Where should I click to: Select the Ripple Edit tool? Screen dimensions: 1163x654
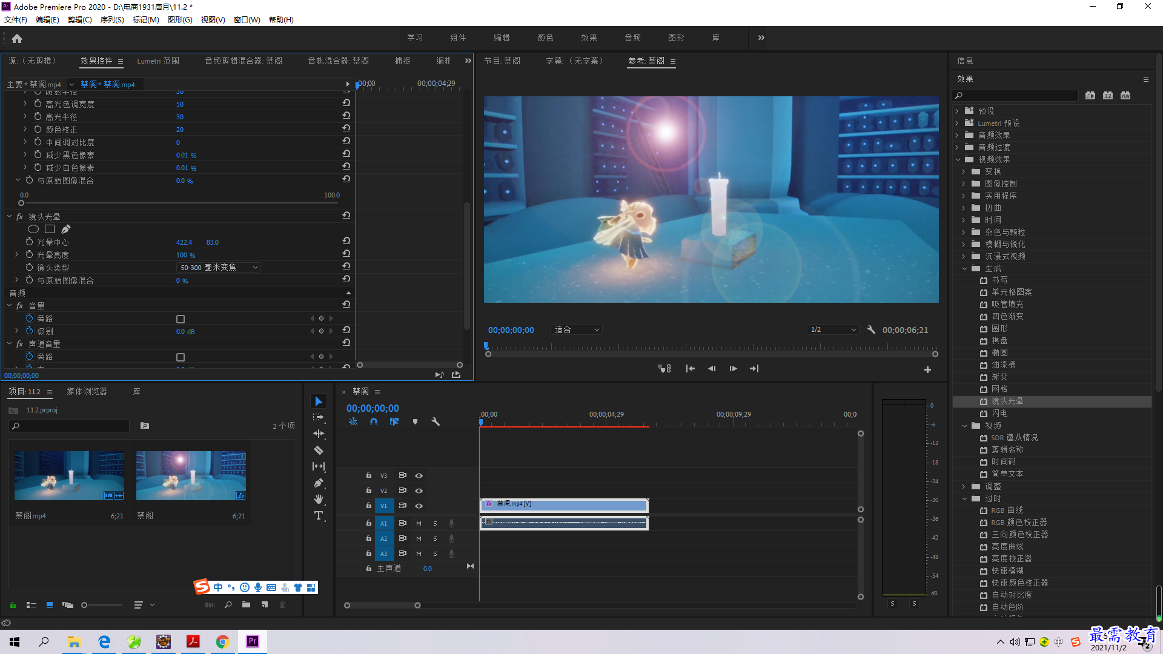pos(319,434)
